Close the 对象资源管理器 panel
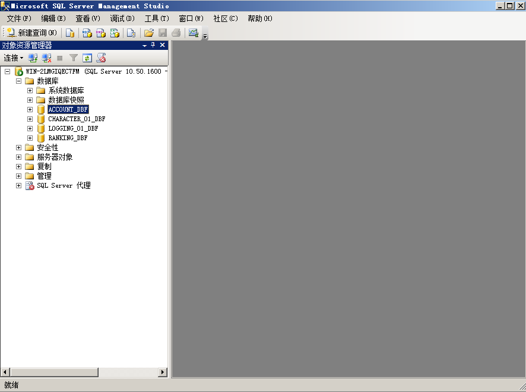This screenshot has width=526, height=392. coord(162,45)
